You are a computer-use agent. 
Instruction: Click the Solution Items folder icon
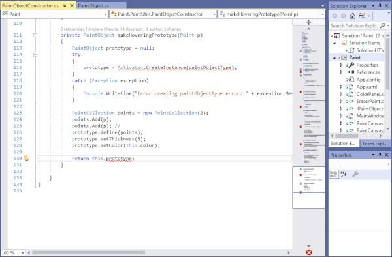click(344, 43)
